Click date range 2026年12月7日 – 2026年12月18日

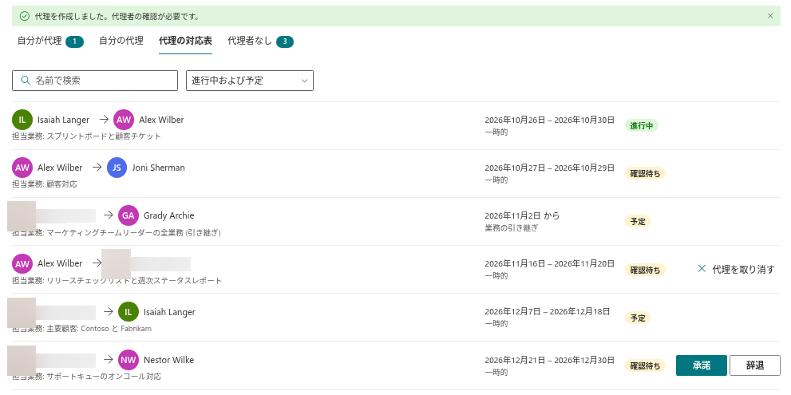tap(548, 312)
